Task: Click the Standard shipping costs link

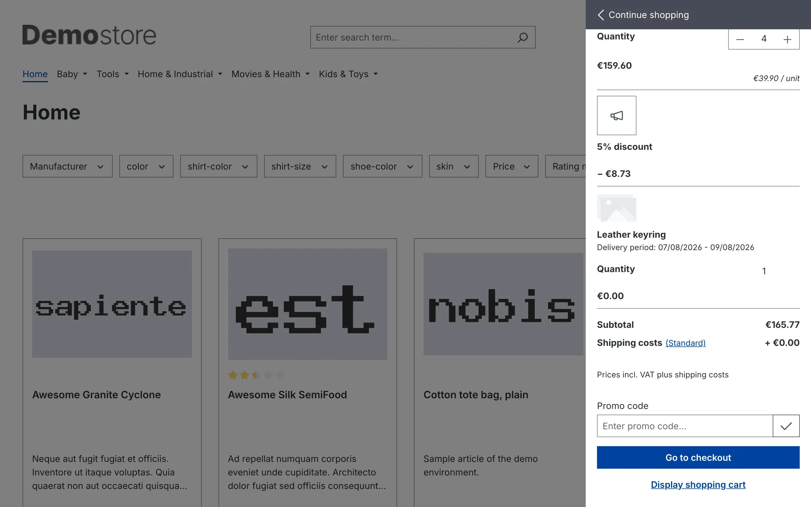Action: [685, 343]
